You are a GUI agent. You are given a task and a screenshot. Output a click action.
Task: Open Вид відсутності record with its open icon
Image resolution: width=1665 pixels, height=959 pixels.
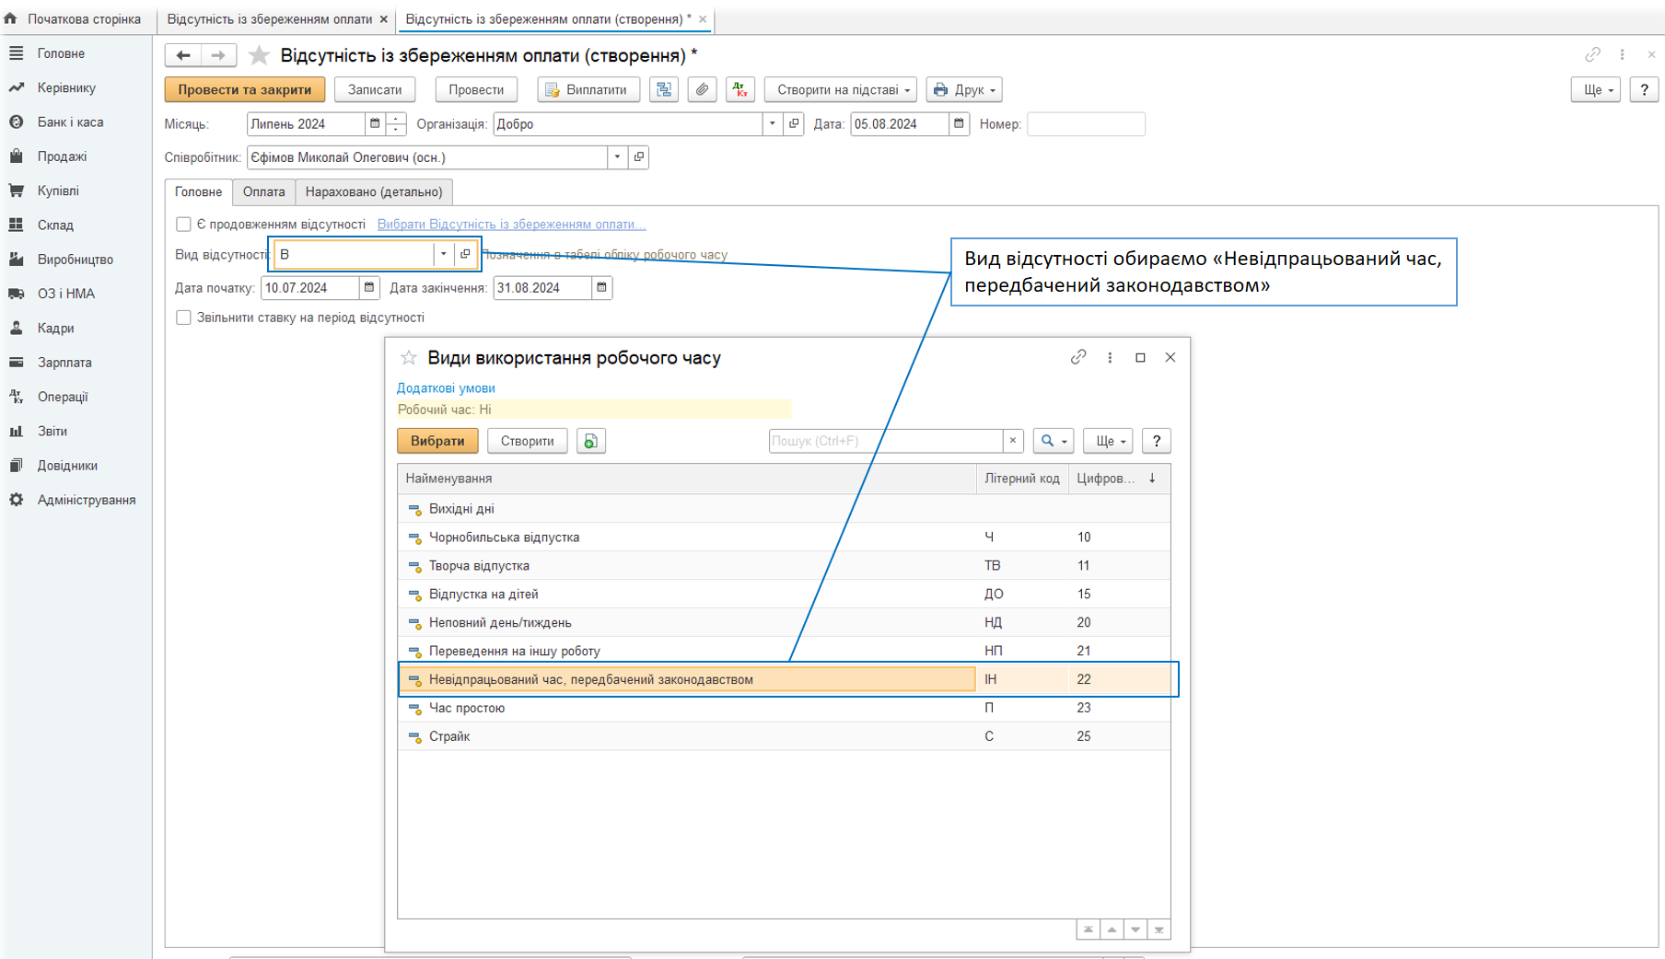click(465, 254)
